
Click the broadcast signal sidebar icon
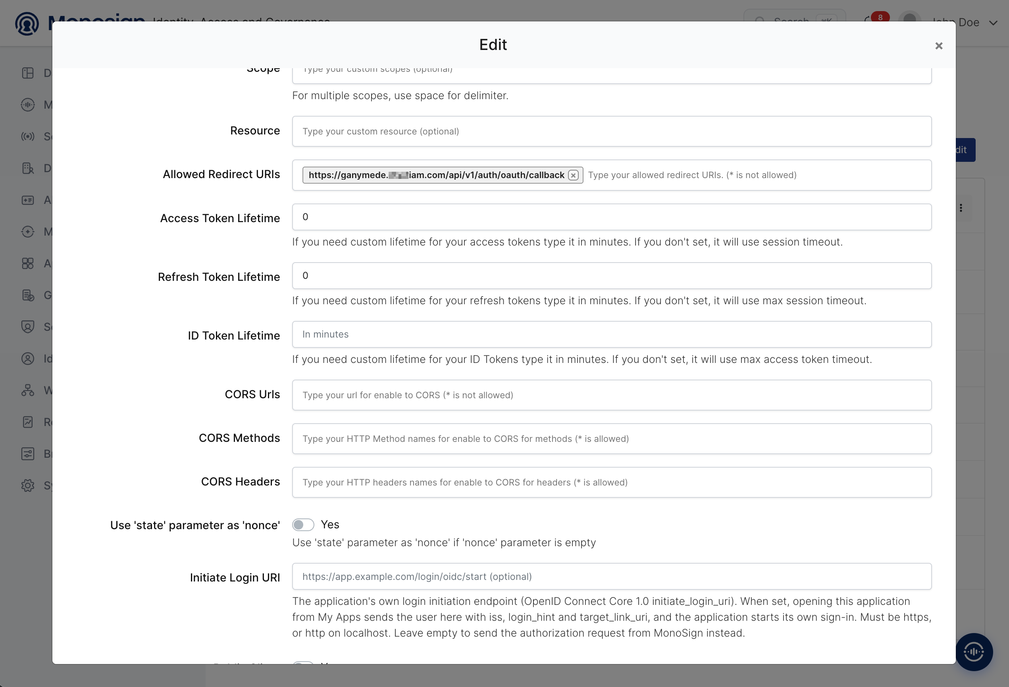[28, 136]
